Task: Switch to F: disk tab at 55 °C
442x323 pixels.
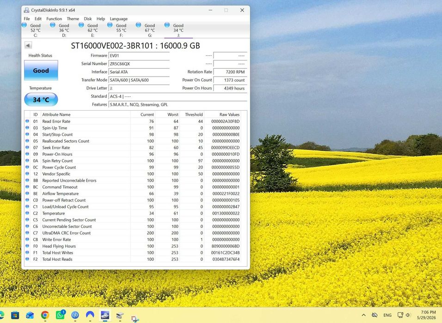Action: (121, 30)
